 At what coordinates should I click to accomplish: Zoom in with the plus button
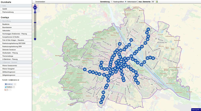pos(35,12)
